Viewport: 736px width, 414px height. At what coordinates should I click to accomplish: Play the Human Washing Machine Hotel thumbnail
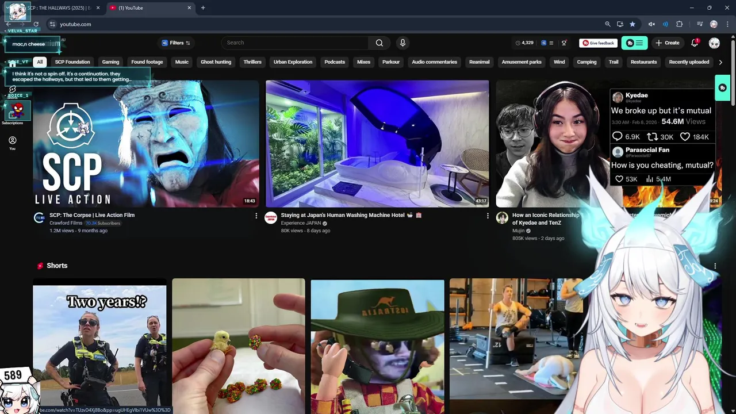pos(377,144)
